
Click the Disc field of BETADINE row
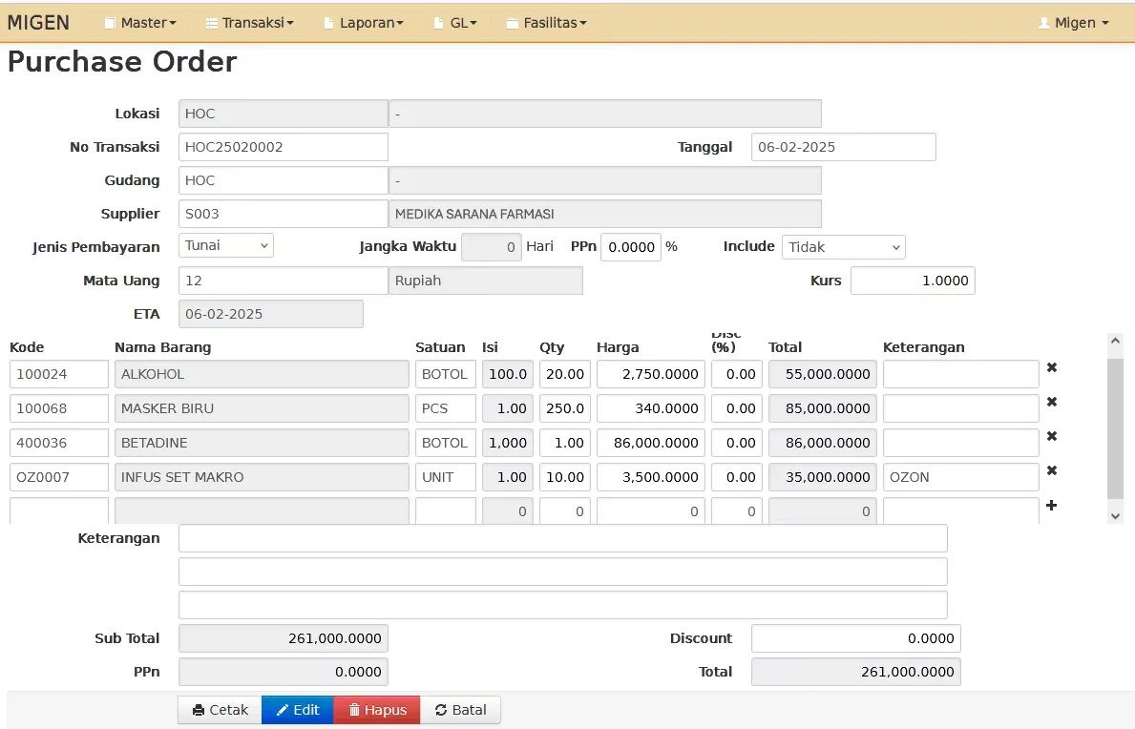coord(737,443)
